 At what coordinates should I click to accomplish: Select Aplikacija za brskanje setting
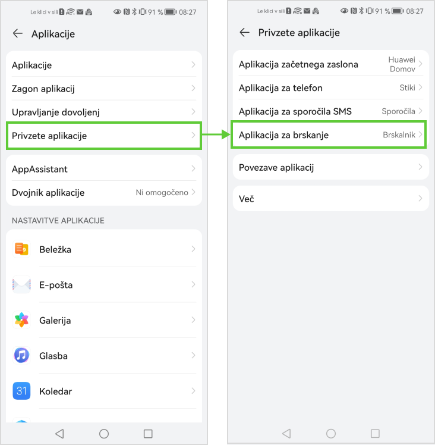[x=329, y=134]
